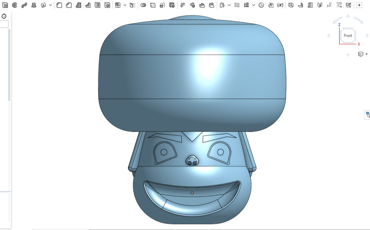
Task: Rotate view with the cube's right arrow
Action: [x=368, y=36]
